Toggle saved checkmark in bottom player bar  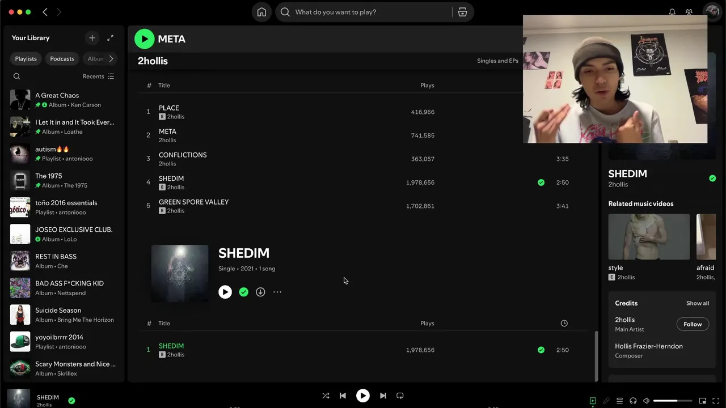pyautogui.click(x=71, y=401)
